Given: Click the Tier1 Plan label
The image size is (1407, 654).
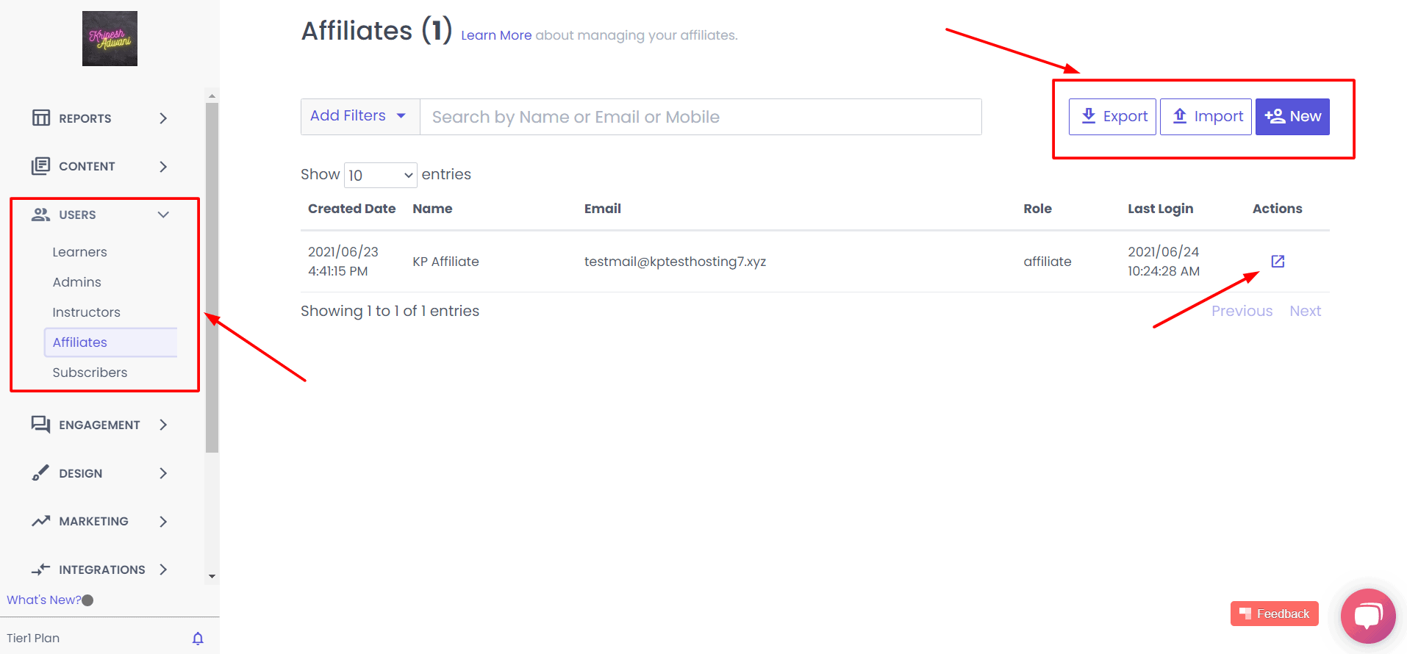Looking at the screenshot, I should click(x=33, y=638).
